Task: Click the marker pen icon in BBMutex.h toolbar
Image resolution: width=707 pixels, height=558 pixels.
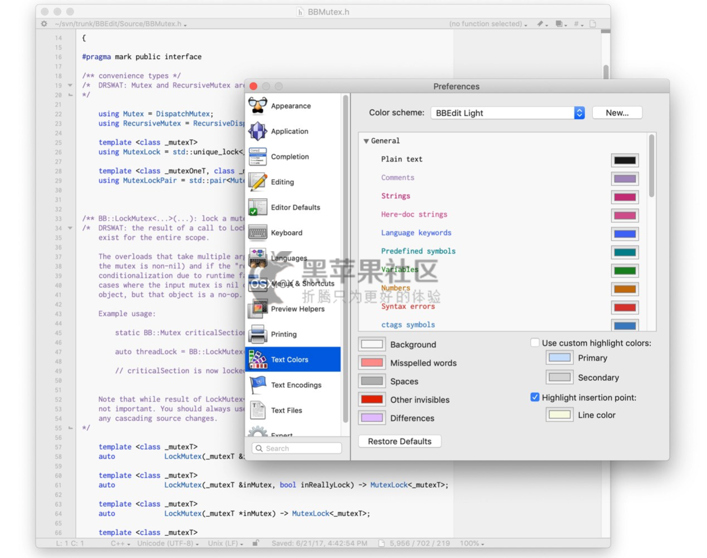Action: (x=541, y=24)
